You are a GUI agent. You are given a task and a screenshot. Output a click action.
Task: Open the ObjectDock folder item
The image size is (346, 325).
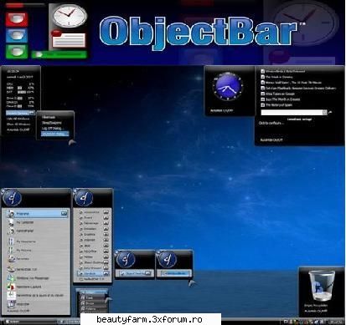[135, 273]
